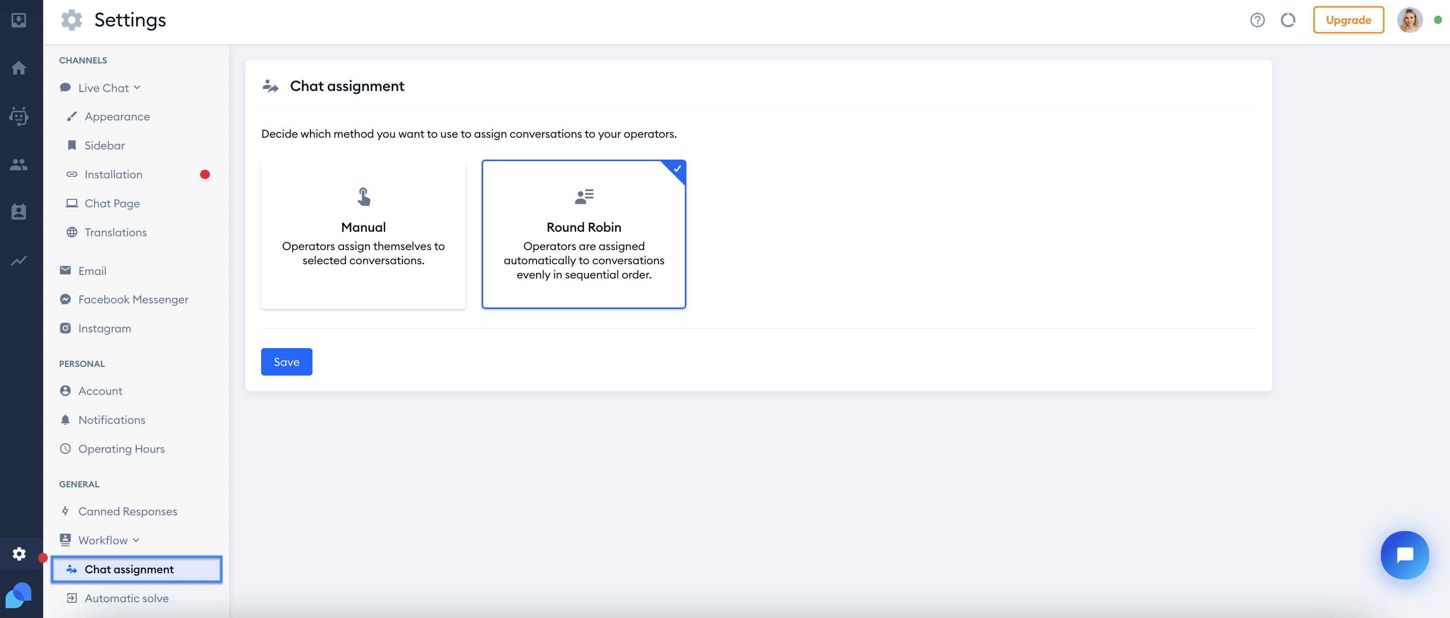The height and width of the screenshot is (618, 1450).
Task: Open the visitors people icon
Action: point(19,164)
